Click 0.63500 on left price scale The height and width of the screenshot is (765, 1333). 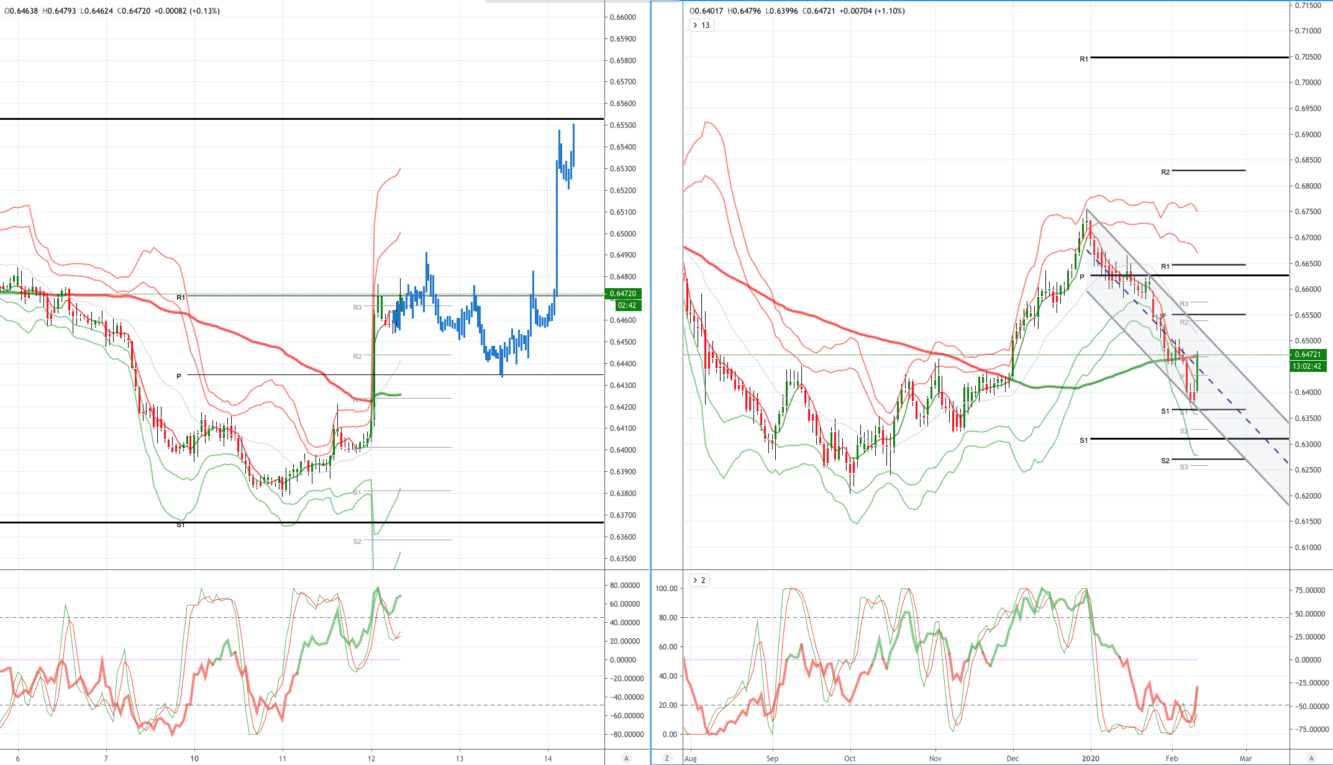(x=622, y=559)
